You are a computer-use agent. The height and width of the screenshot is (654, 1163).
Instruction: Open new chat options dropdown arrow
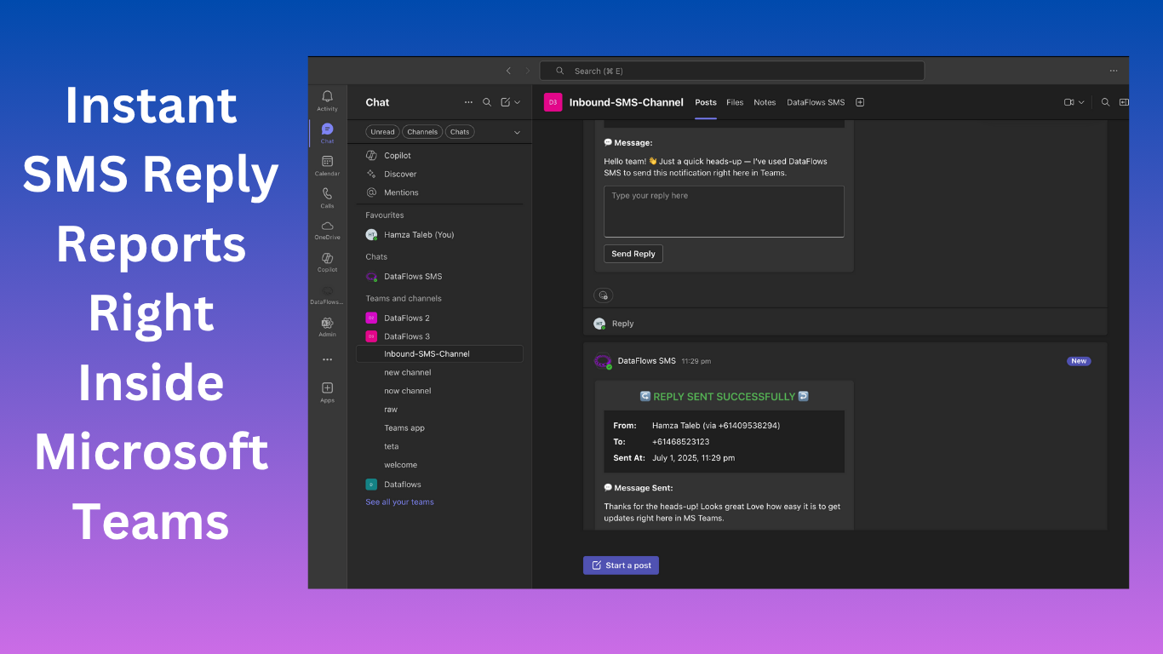pos(517,102)
